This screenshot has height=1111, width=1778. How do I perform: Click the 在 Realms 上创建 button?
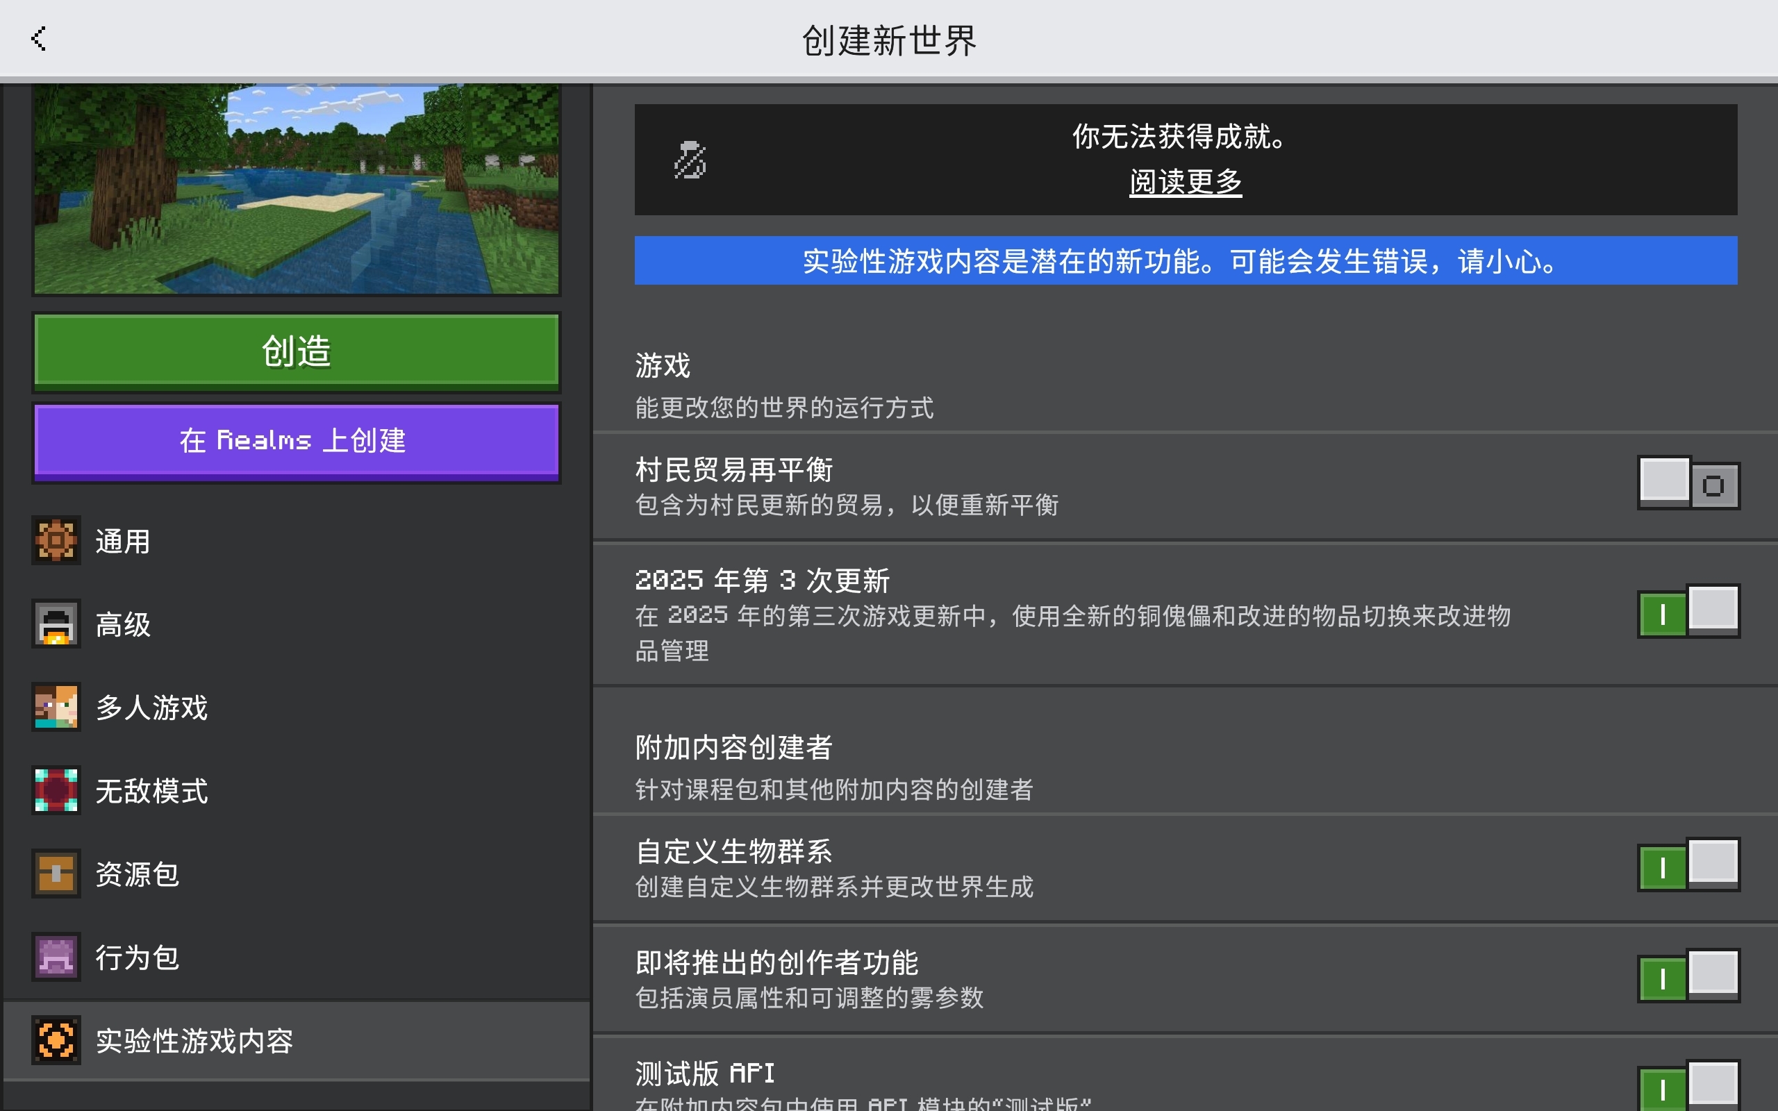296,441
